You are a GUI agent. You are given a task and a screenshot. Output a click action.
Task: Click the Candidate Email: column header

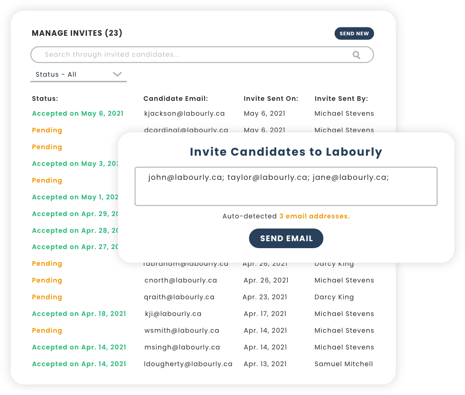tap(176, 99)
